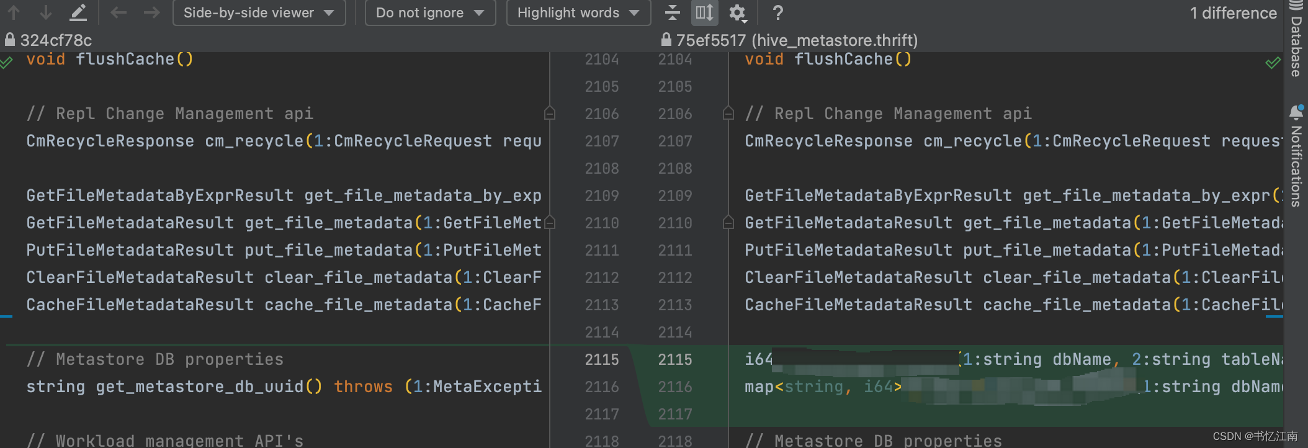The height and width of the screenshot is (448, 1308).
Task: Open the Side-by-side viewer dropdown
Action: [259, 12]
